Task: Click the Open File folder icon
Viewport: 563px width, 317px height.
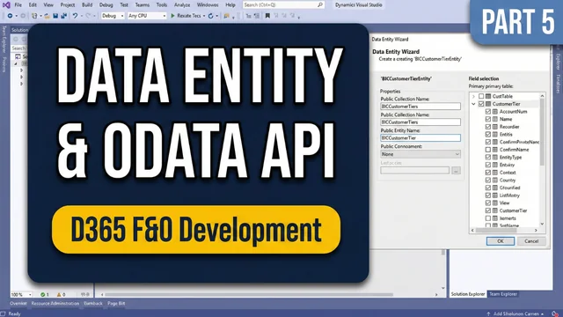Action: 47,16
